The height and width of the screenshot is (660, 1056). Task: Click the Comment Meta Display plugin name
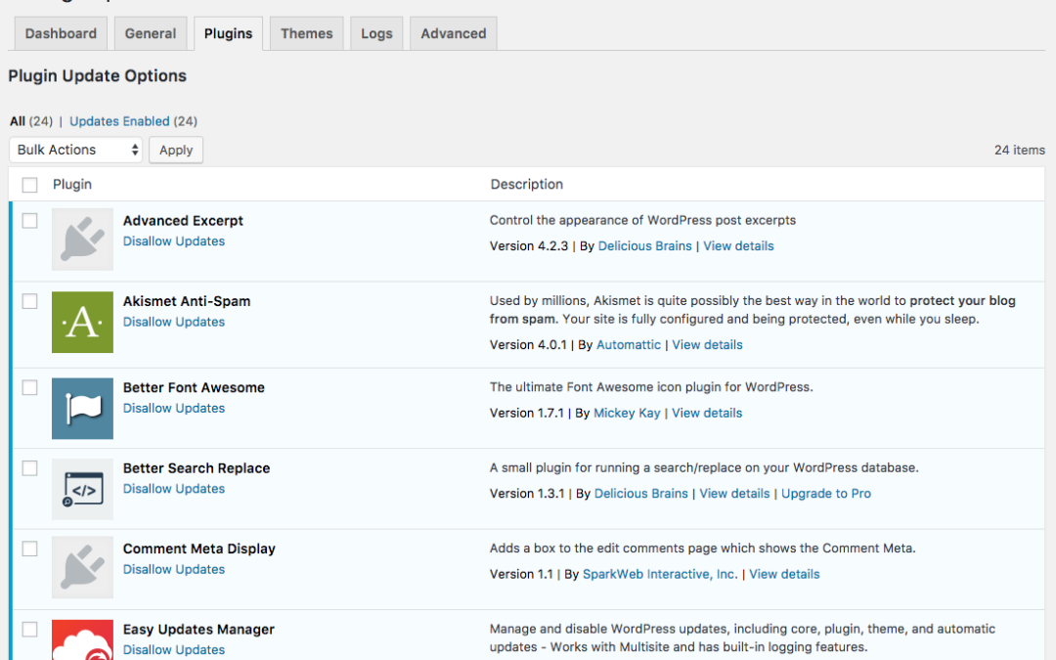coord(198,549)
